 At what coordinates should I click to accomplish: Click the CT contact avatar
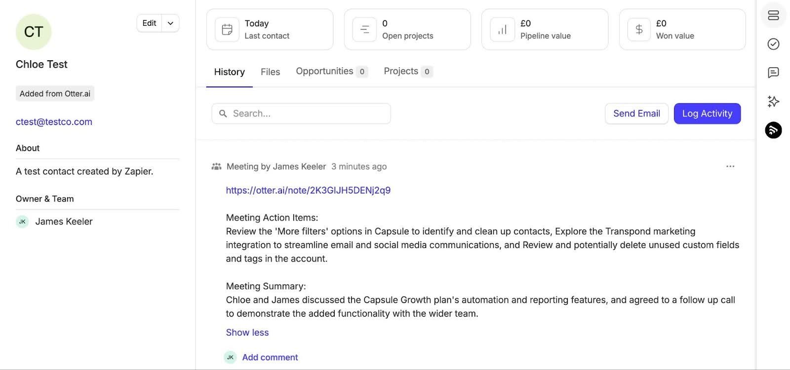click(x=34, y=32)
